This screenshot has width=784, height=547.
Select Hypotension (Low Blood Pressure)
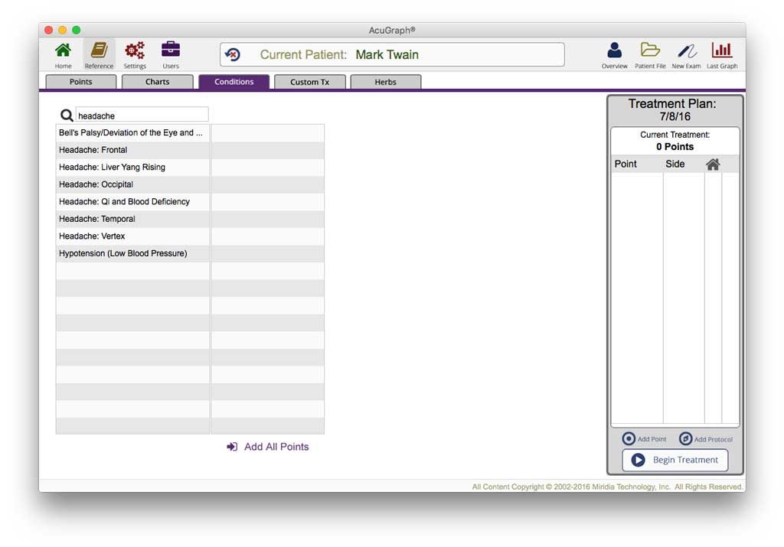(132, 254)
